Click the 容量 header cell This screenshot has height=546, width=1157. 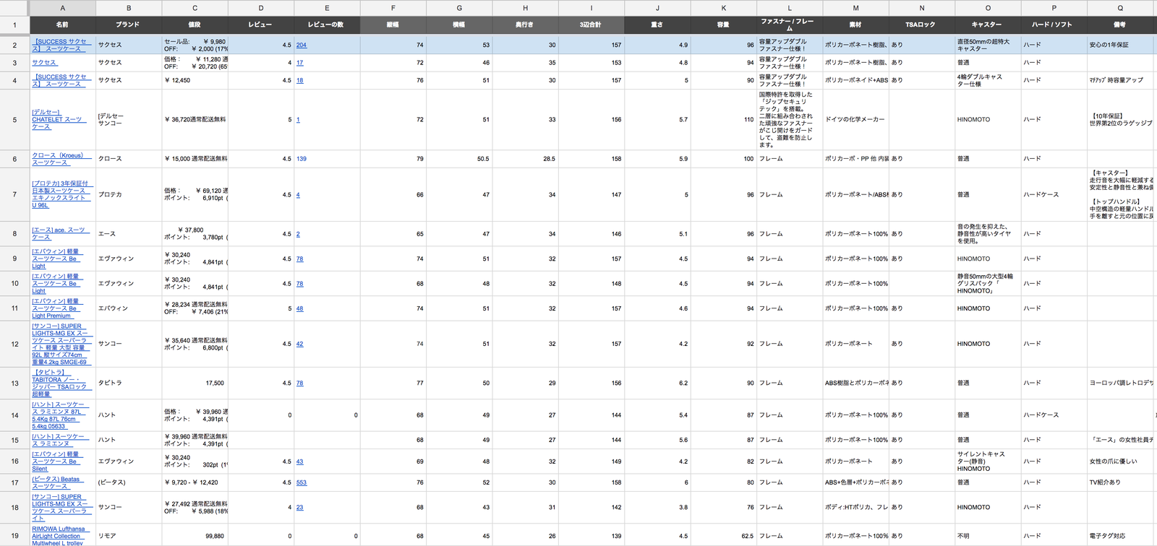(723, 25)
